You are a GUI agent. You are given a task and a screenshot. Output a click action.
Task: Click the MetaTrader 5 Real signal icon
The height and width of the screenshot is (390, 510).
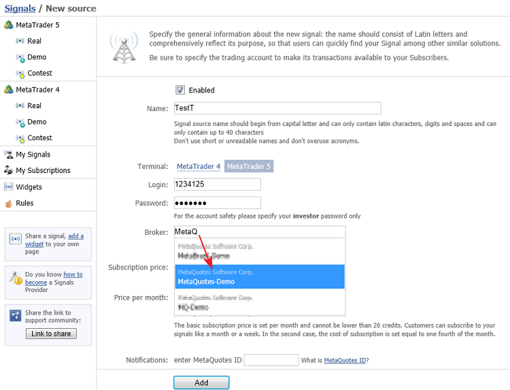click(20, 41)
